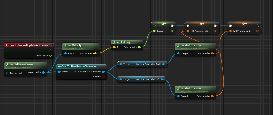
Task: Click the As Third Person Character output pin
Action: (x=103, y=72)
